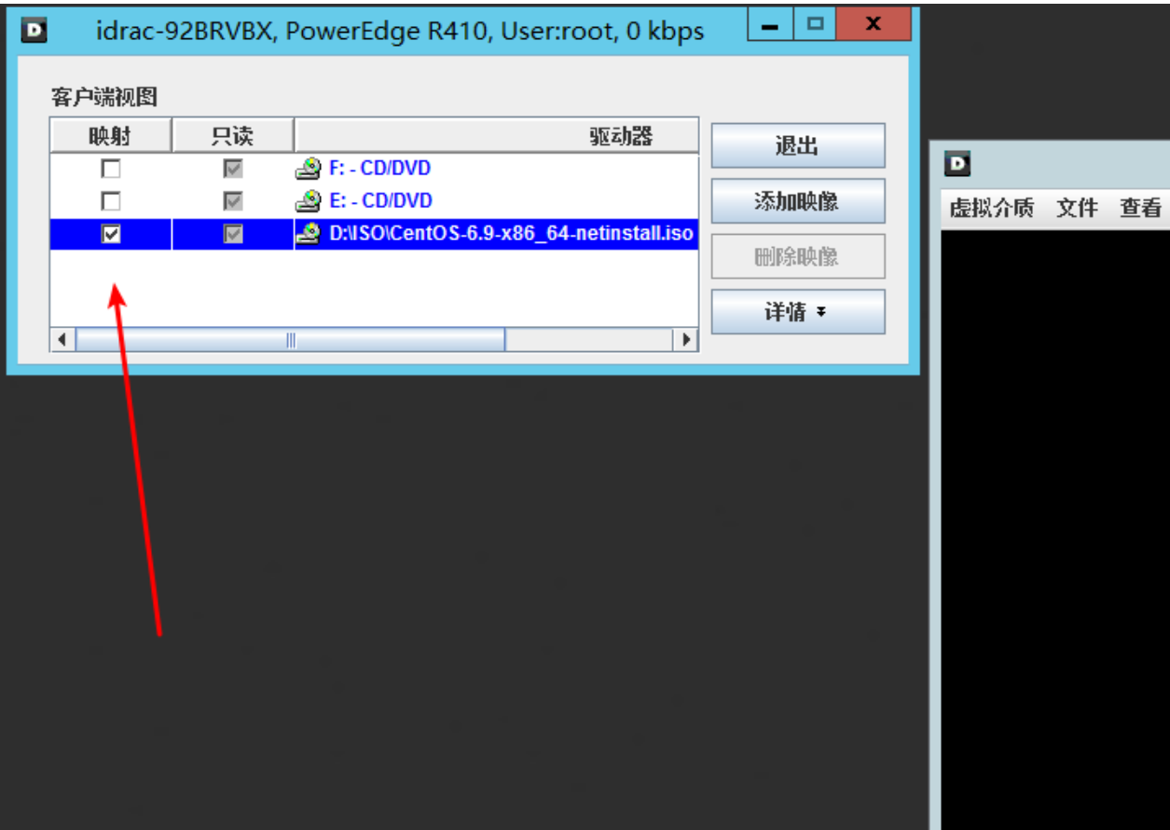This screenshot has width=1170, height=830.
Task: Click the scrollbar left arrow in drive list
Action: 62,340
